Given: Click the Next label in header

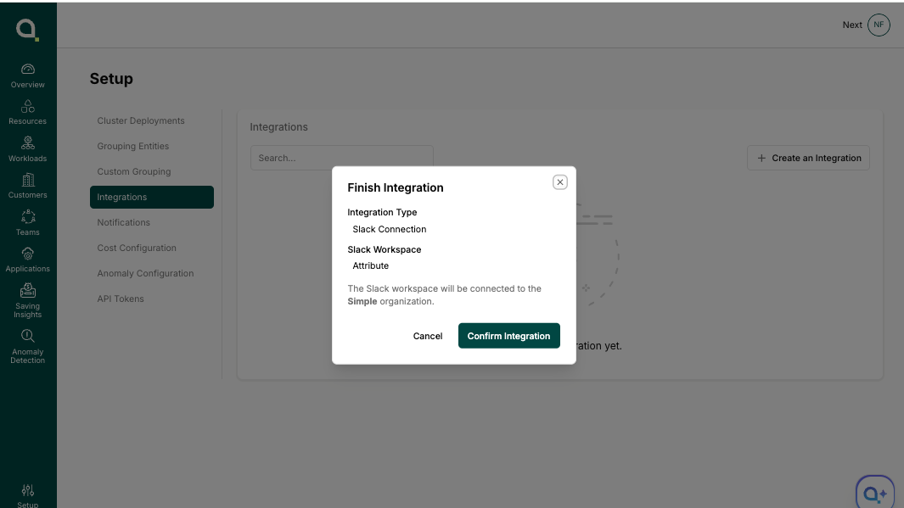Looking at the screenshot, I should coord(852,25).
